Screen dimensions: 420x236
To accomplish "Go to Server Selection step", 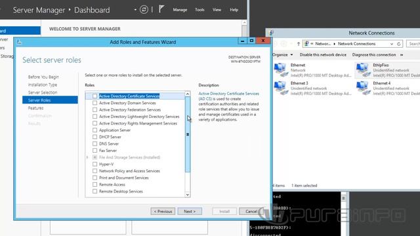I will click(43, 92).
